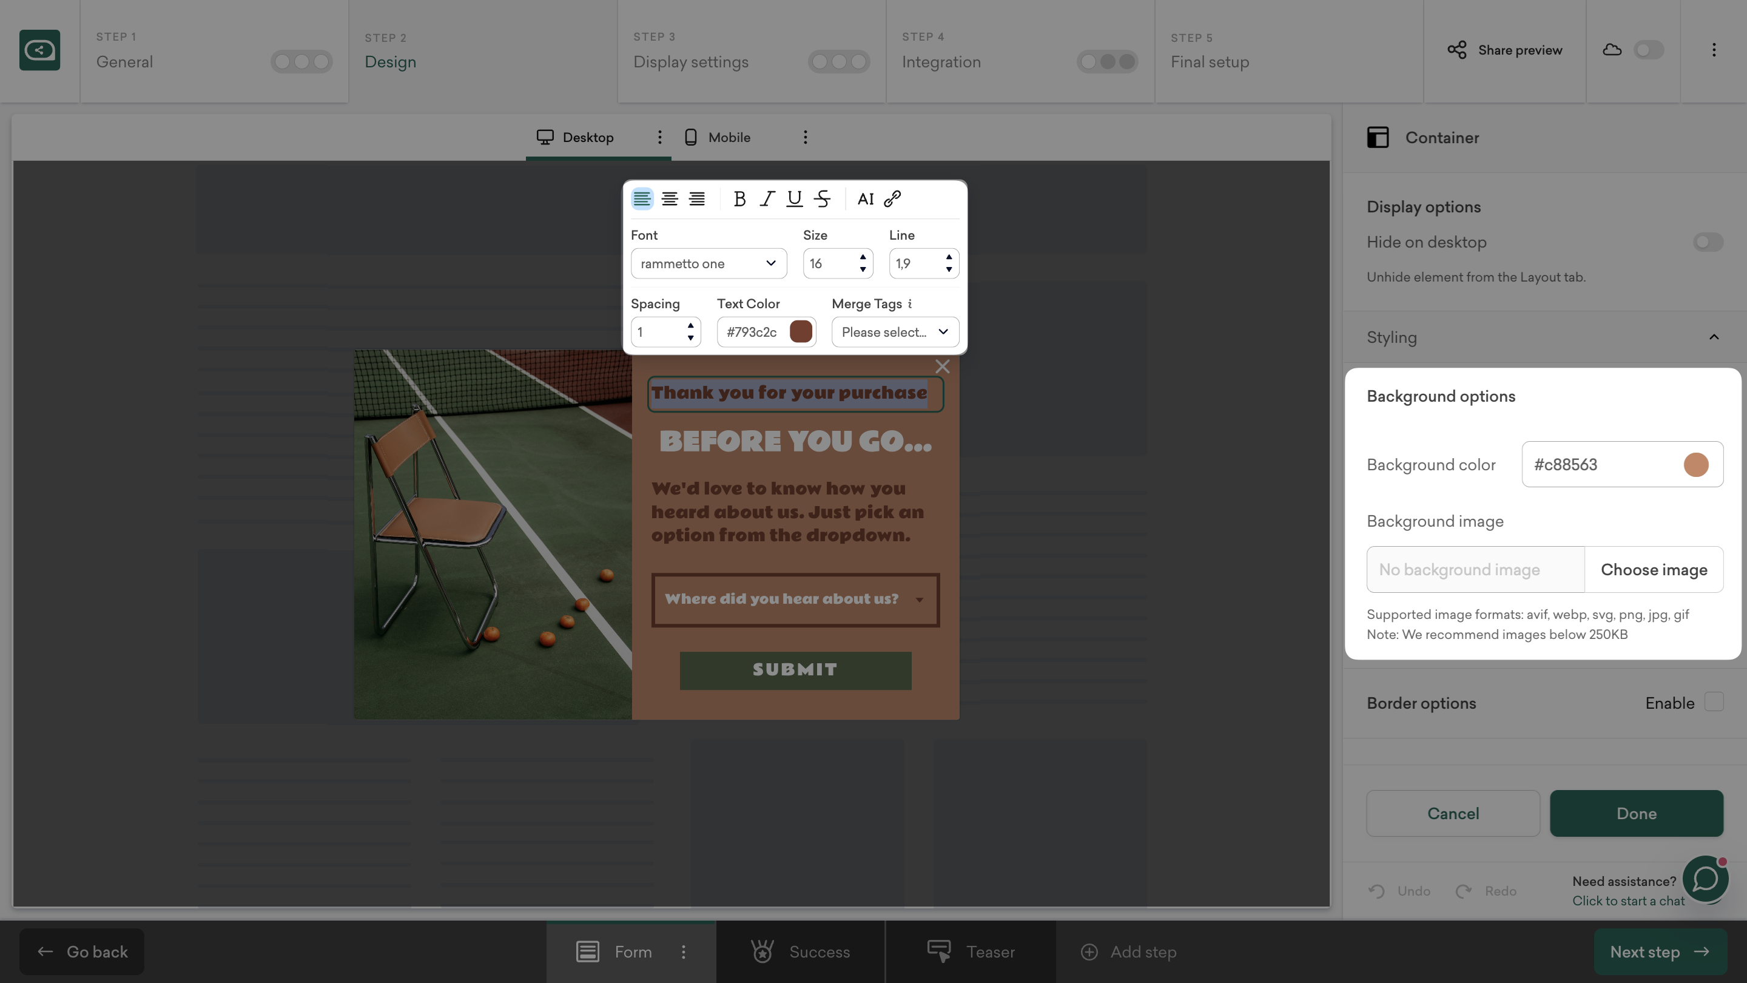This screenshot has width=1747, height=983.
Task: Enable Border options checkbox
Action: tap(1714, 702)
